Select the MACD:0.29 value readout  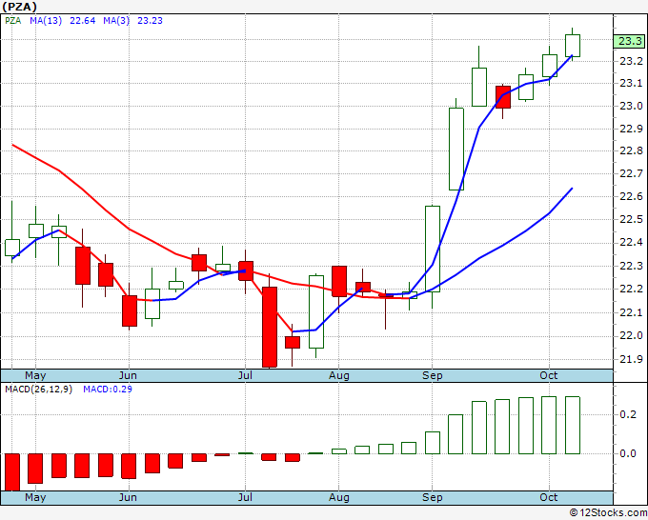coord(108,390)
